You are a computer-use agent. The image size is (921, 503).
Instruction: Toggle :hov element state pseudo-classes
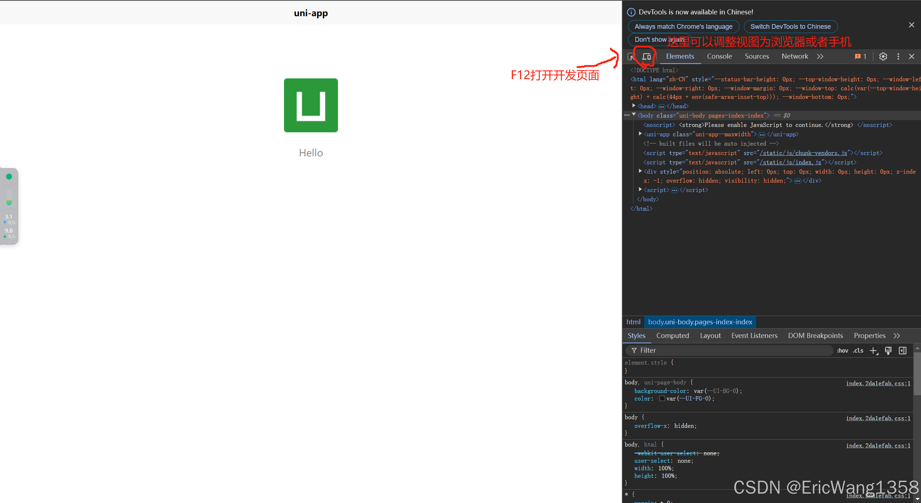[x=843, y=351]
